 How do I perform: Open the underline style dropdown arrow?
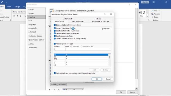(23, 16)
